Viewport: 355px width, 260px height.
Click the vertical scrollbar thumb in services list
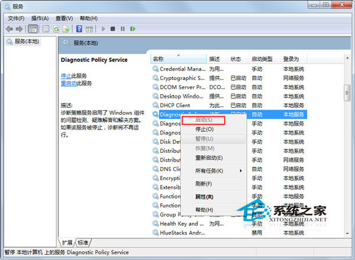347,94
